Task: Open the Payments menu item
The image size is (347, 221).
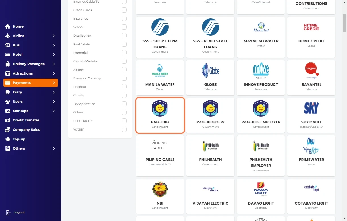Action: [x=31, y=83]
